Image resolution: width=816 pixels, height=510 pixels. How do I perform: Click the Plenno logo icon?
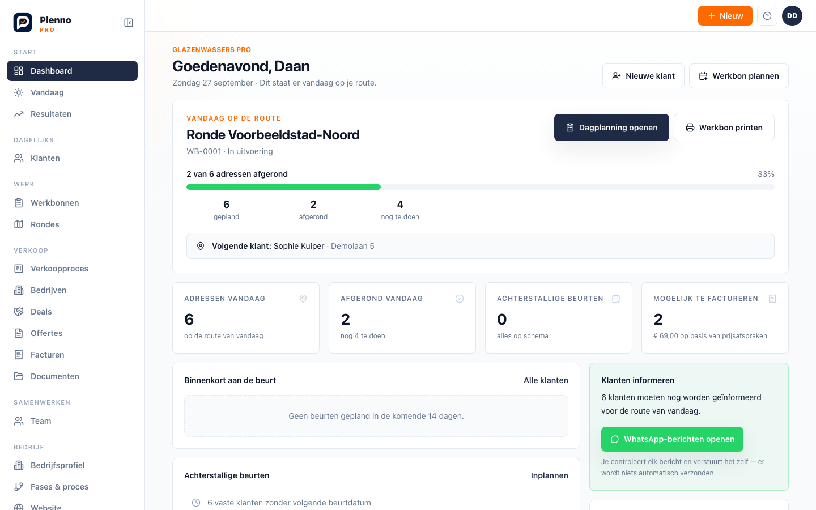(x=23, y=23)
